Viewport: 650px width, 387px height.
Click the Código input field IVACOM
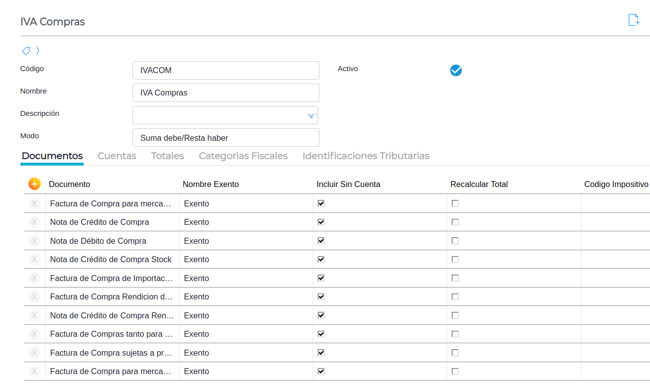coord(226,71)
